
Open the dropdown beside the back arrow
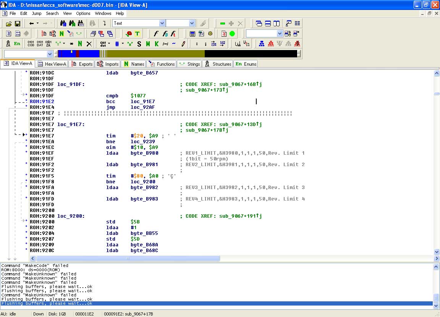(37, 23)
